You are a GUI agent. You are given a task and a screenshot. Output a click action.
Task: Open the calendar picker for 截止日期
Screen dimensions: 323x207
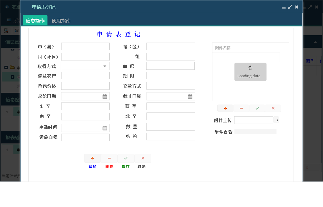tap(190, 96)
